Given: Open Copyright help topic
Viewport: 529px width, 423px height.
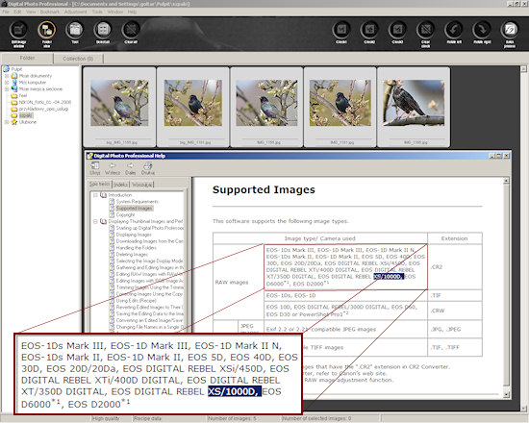Looking at the screenshot, I should [125, 215].
